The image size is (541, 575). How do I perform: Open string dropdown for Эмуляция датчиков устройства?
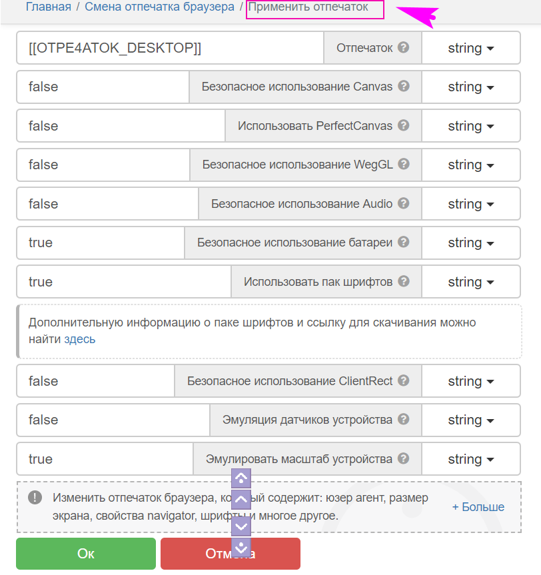[470, 420]
